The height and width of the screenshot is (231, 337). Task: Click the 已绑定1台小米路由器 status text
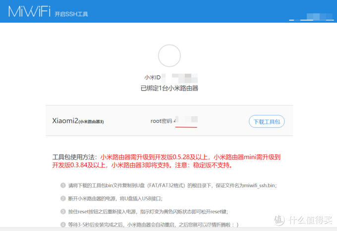click(x=169, y=89)
